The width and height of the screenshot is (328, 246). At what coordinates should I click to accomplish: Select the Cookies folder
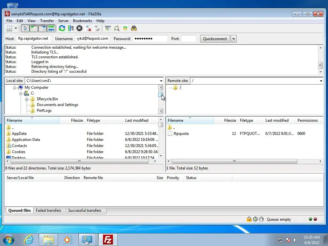point(18,152)
